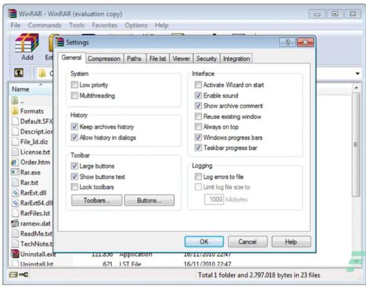The width and height of the screenshot is (366, 286).
Task: Sort by the Name column header
Action: 31,89
